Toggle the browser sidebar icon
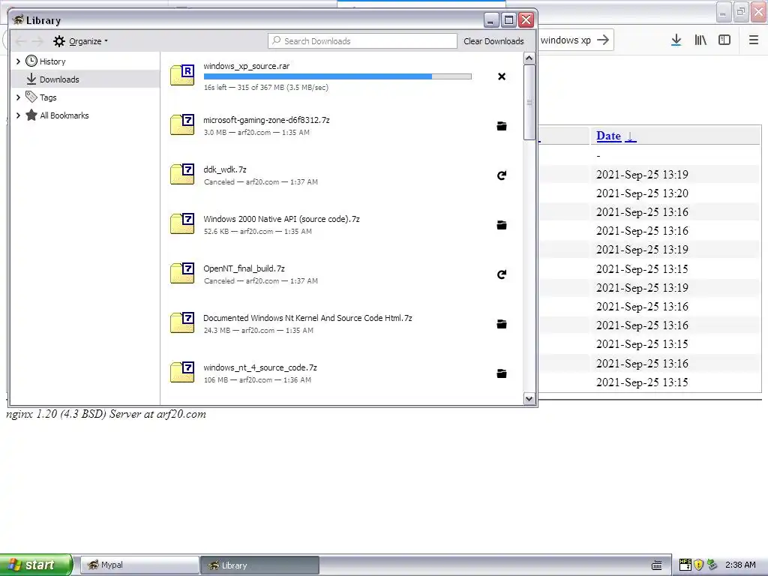 724,40
